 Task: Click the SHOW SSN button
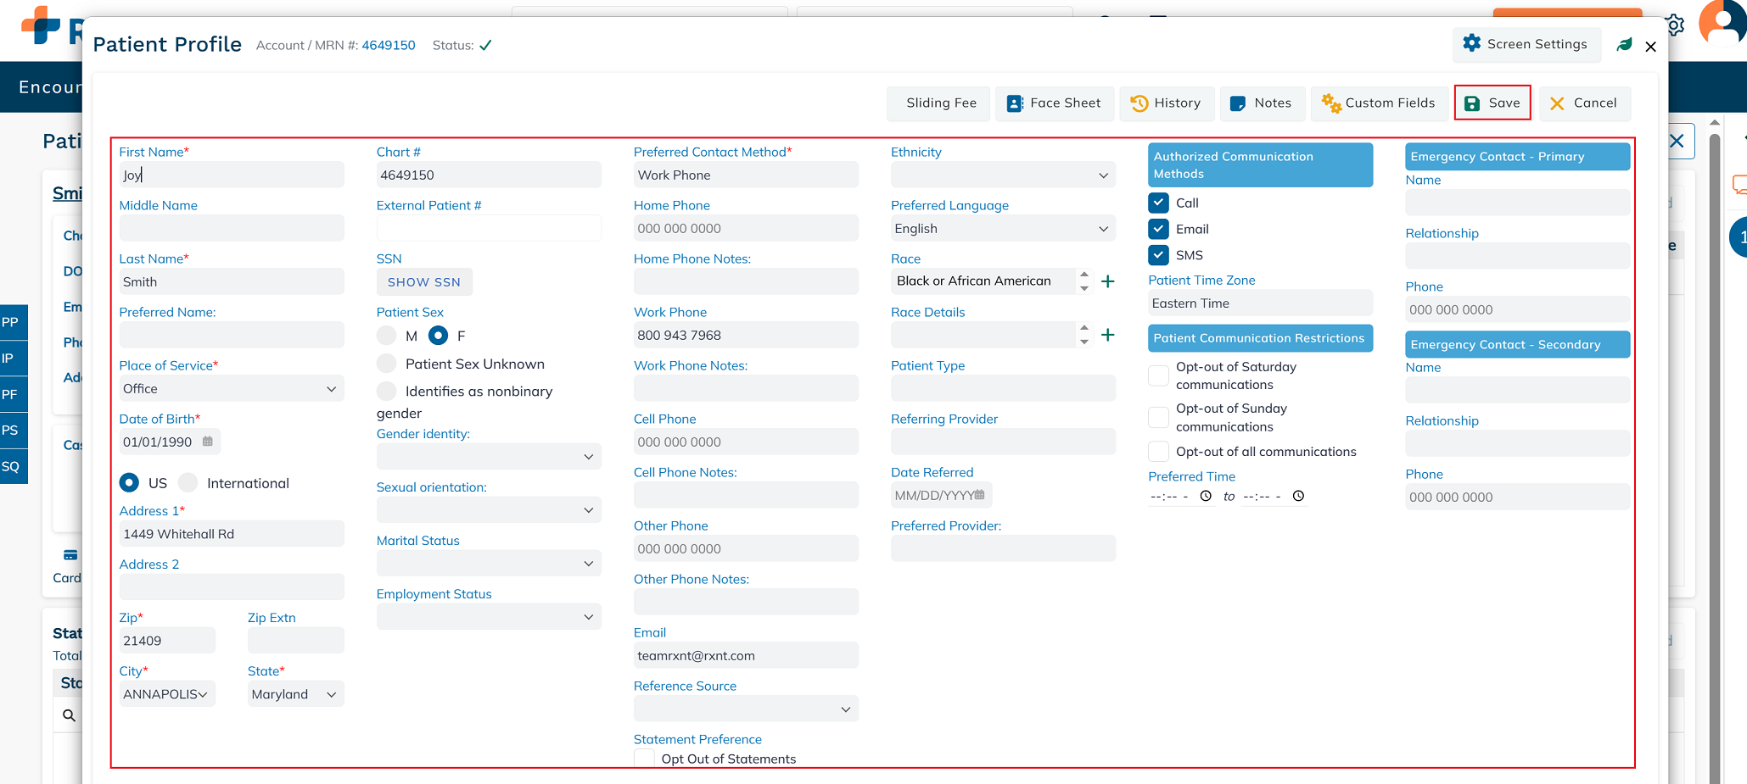424,282
